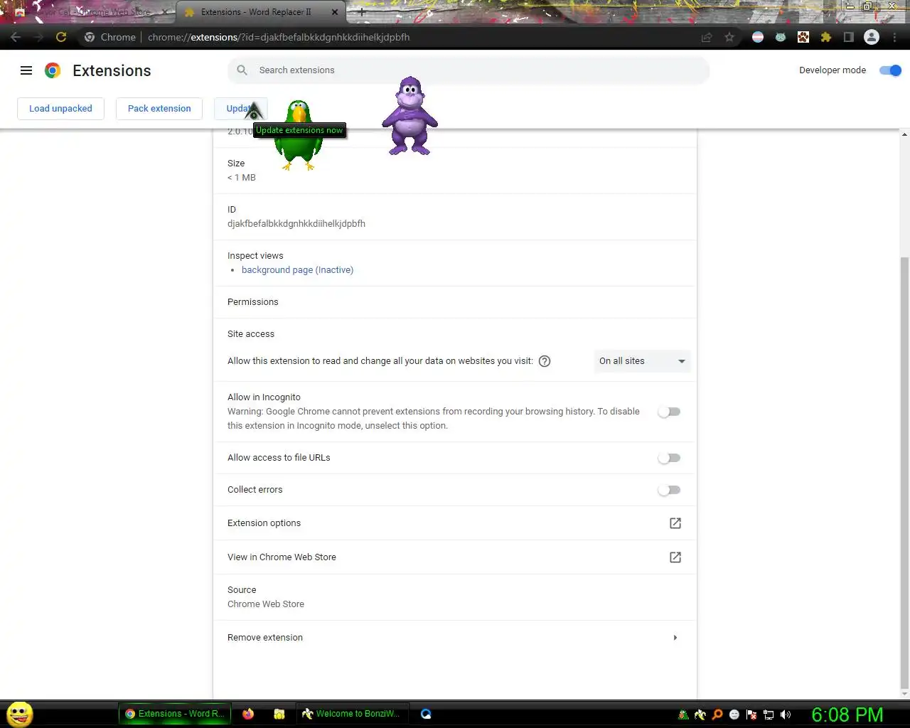Open Extension options external link icon
This screenshot has height=728, width=910.
click(x=675, y=523)
